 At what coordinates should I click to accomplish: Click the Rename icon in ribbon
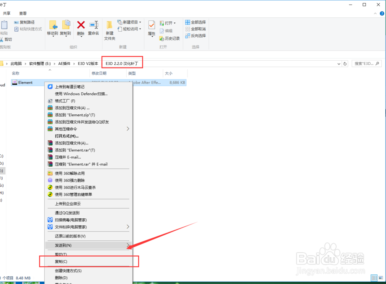[93, 28]
